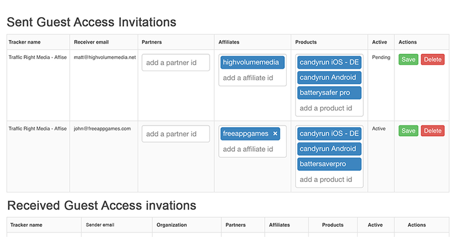The width and height of the screenshot is (458, 237).
Task: Save the matt@highvolumemedia.net invitation
Action: tap(409, 60)
